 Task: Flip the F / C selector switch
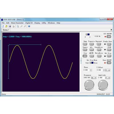(87, 34)
